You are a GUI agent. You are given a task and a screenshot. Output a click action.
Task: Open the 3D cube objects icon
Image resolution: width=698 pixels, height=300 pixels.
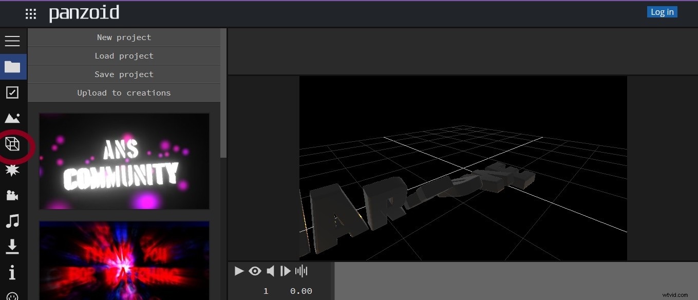tap(12, 144)
